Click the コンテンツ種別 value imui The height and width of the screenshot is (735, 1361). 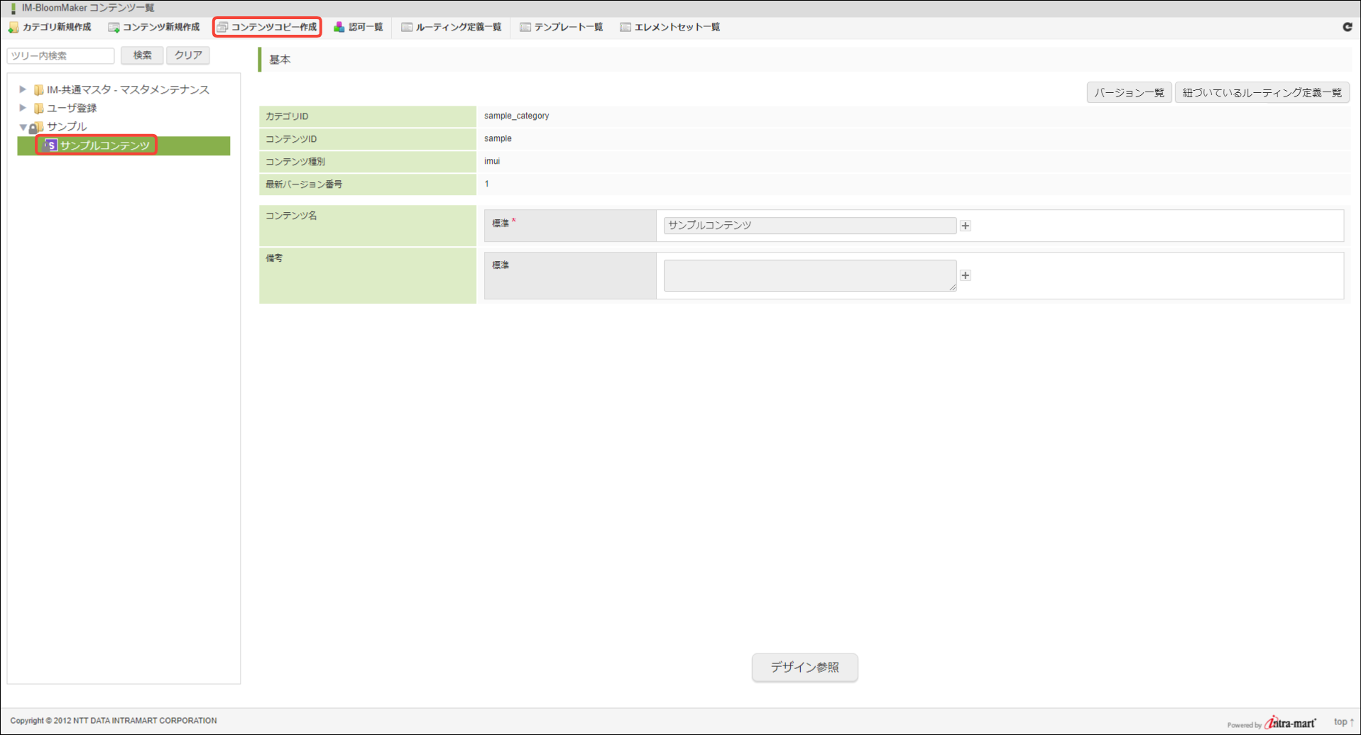point(492,162)
